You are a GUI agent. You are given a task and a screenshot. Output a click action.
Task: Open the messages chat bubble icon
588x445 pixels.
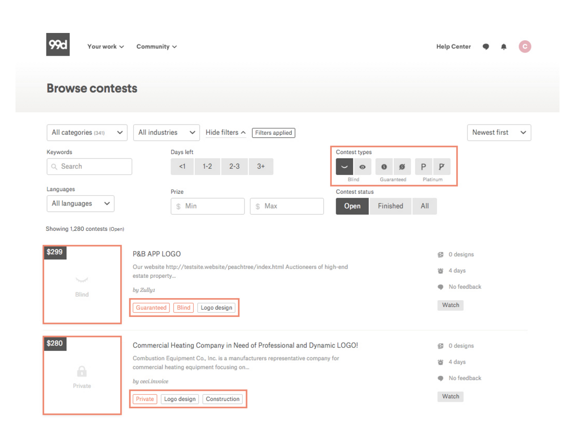(x=486, y=47)
